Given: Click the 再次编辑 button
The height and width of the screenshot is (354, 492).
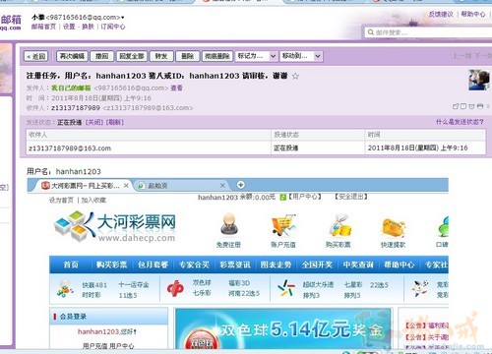Looking at the screenshot, I should click(72, 56).
